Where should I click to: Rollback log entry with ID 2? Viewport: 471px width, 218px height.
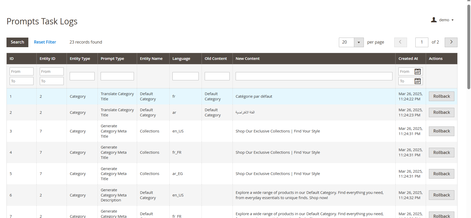441,112
